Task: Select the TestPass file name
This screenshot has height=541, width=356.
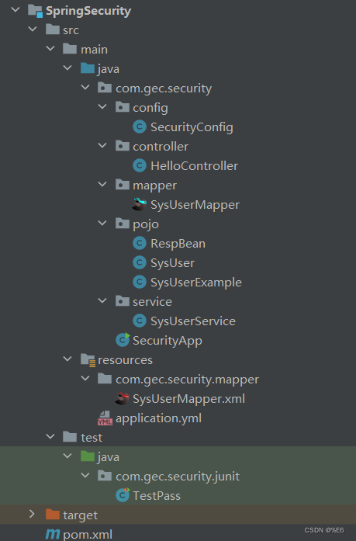Action: click(157, 496)
